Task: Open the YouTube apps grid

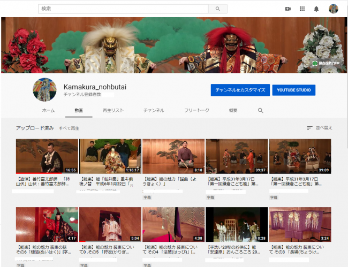Action: pos(302,9)
